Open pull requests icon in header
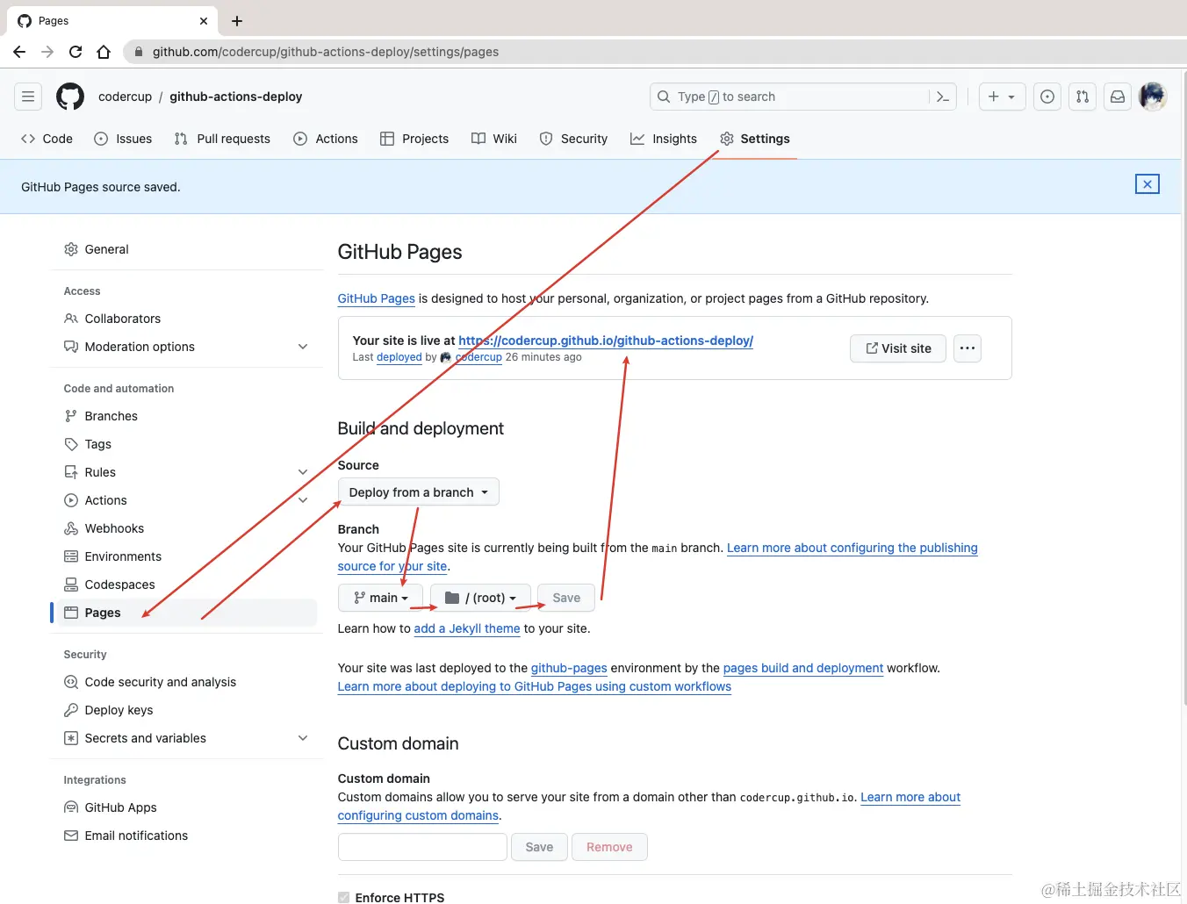1187x904 pixels. [1083, 97]
